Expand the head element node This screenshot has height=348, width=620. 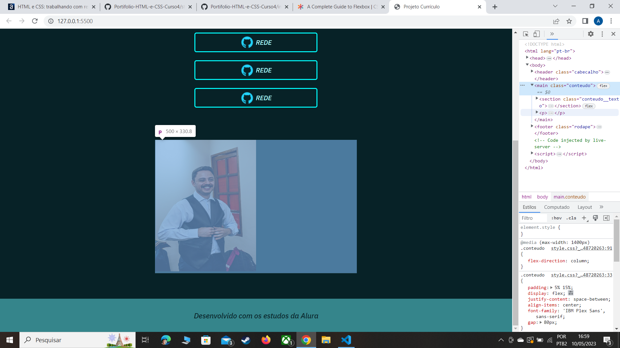pyautogui.click(x=527, y=58)
